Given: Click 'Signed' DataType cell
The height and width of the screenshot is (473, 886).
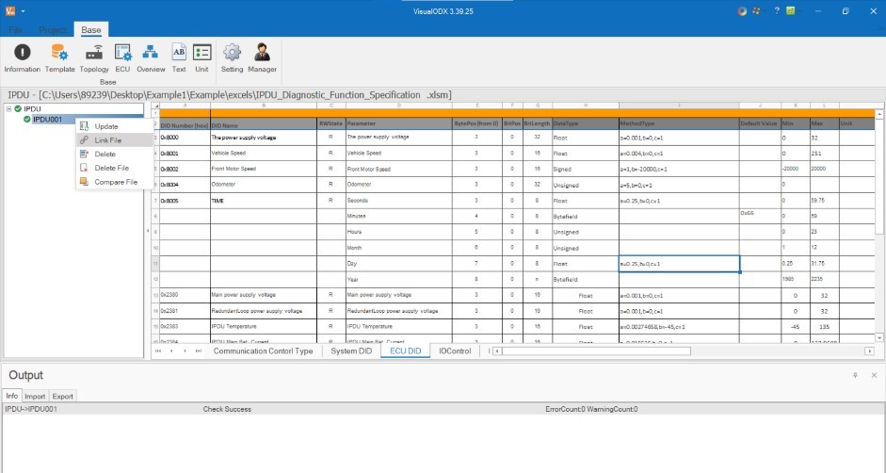Looking at the screenshot, I should point(586,169).
